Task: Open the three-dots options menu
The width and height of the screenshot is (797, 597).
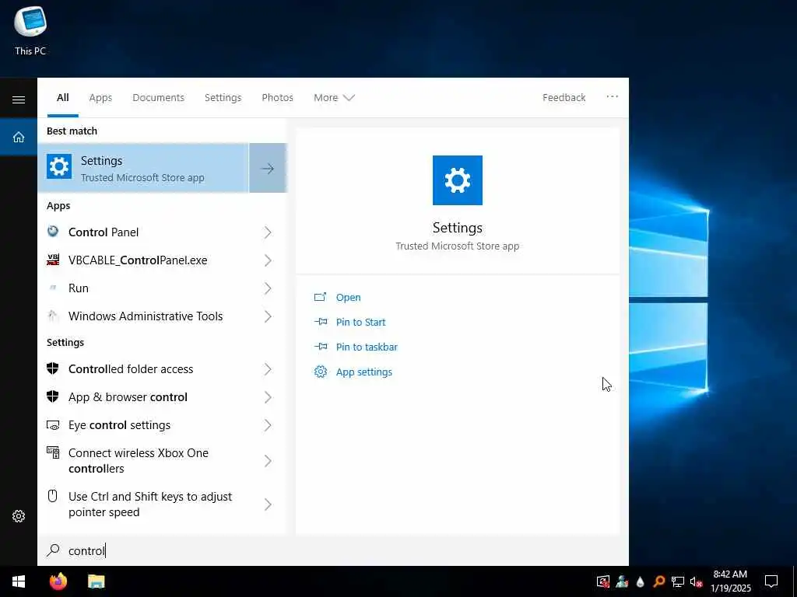Action: pos(612,96)
